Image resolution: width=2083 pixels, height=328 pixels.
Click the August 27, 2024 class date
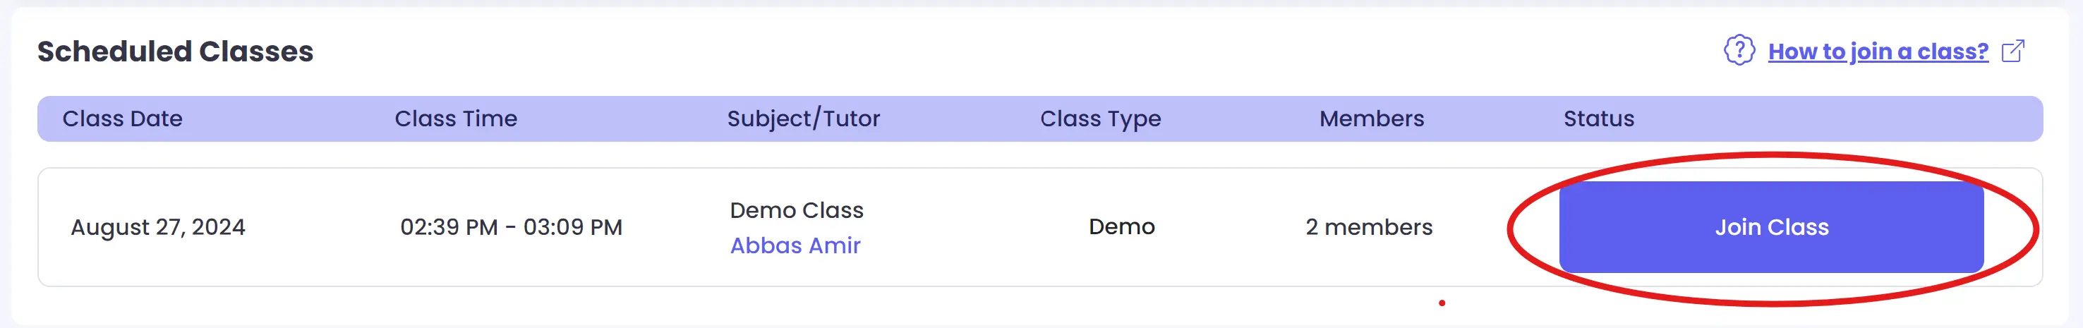pos(157,227)
